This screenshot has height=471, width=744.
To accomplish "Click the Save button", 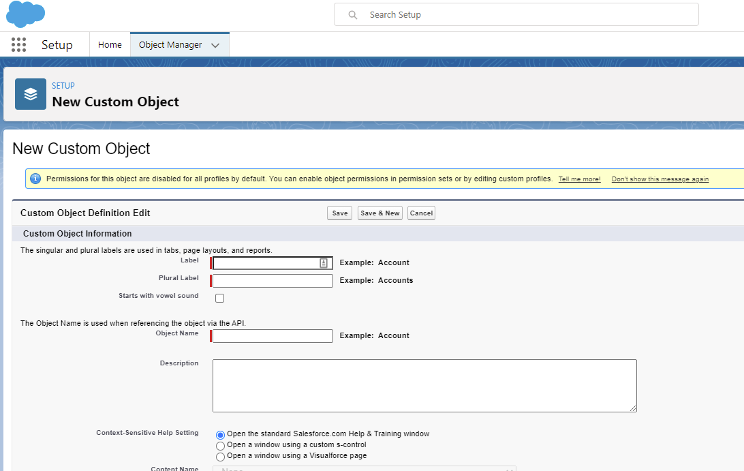I will click(x=340, y=213).
